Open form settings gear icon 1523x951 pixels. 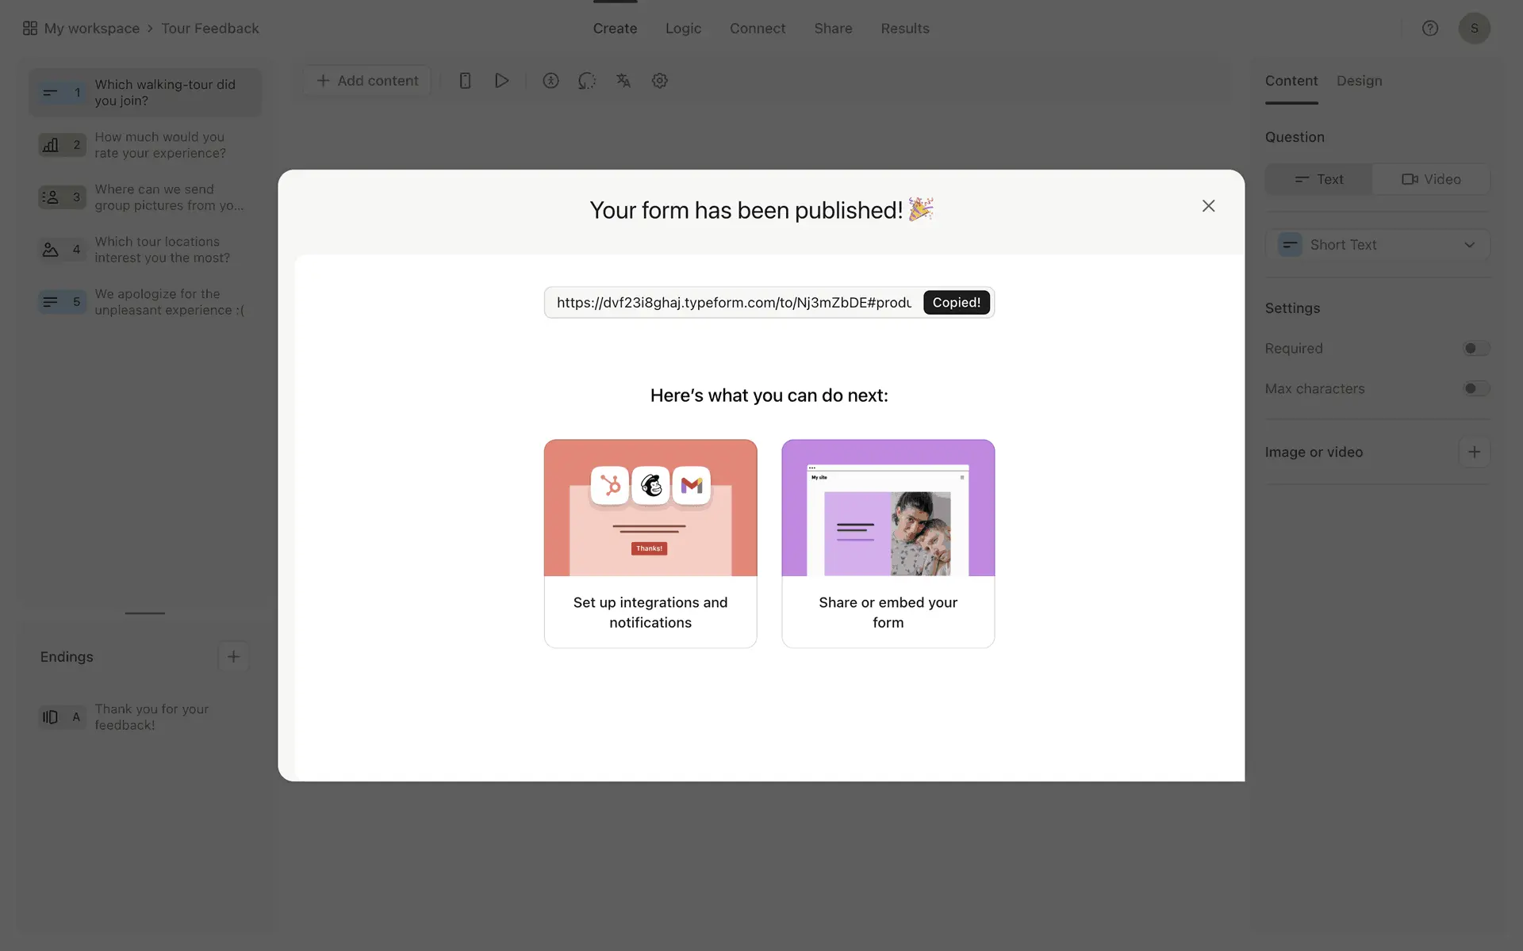point(659,81)
